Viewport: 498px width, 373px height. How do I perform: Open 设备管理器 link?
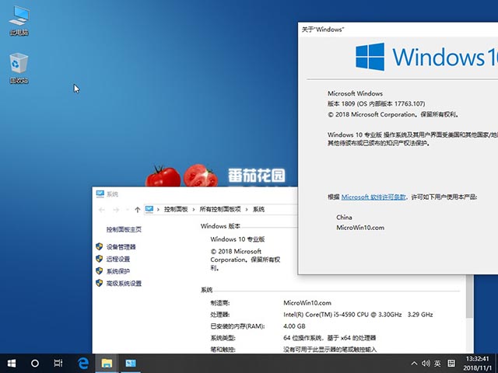click(x=121, y=247)
